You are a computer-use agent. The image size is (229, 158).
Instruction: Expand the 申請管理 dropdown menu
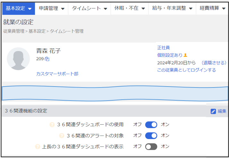click(x=52, y=8)
